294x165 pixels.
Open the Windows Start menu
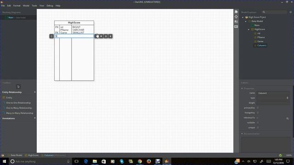point(4,161)
